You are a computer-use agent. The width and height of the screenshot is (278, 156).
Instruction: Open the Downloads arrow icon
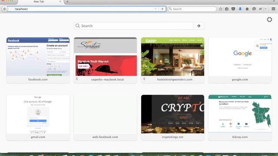240,9
